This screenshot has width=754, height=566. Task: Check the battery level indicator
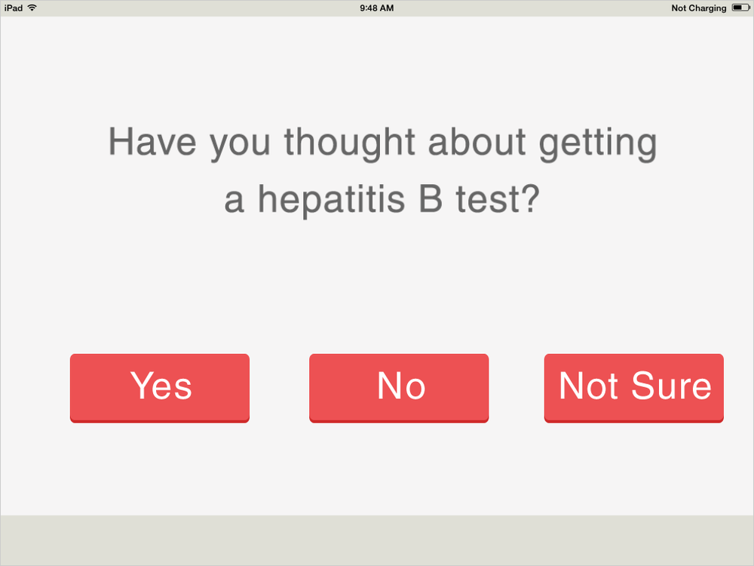[740, 8]
